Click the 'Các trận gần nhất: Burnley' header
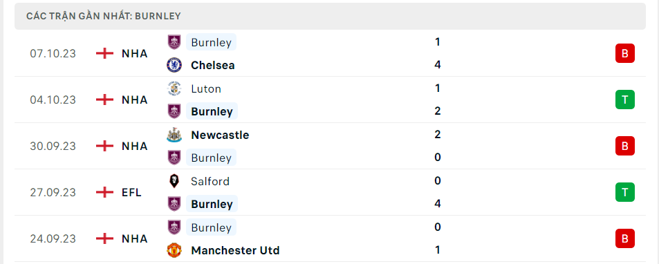This screenshot has width=659, height=264. [104, 17]
